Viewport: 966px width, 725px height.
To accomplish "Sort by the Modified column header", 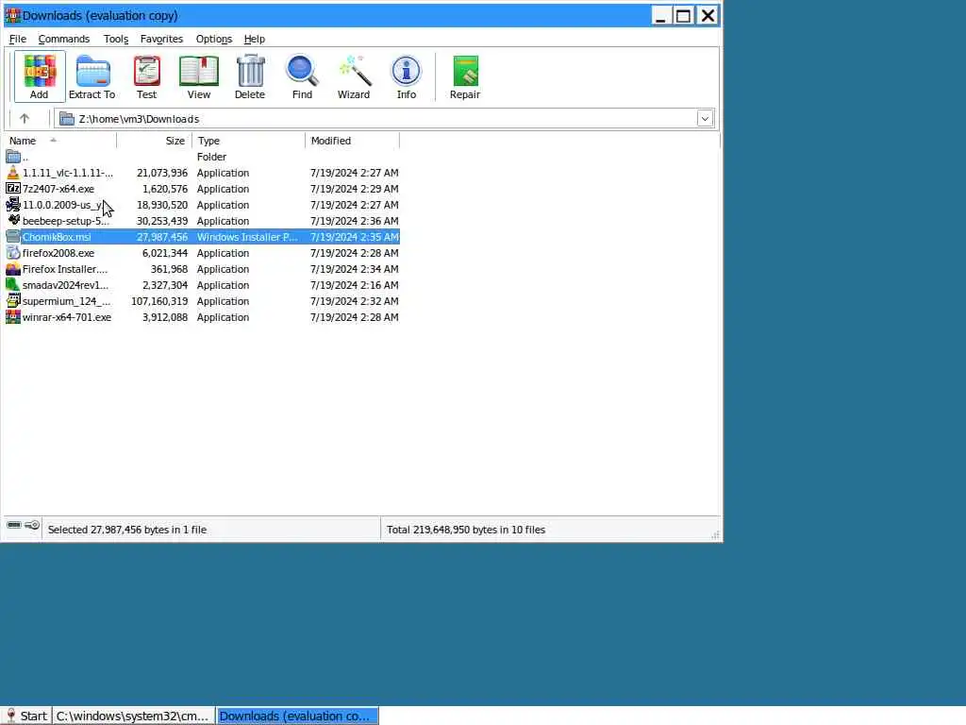I will [353, 141].
